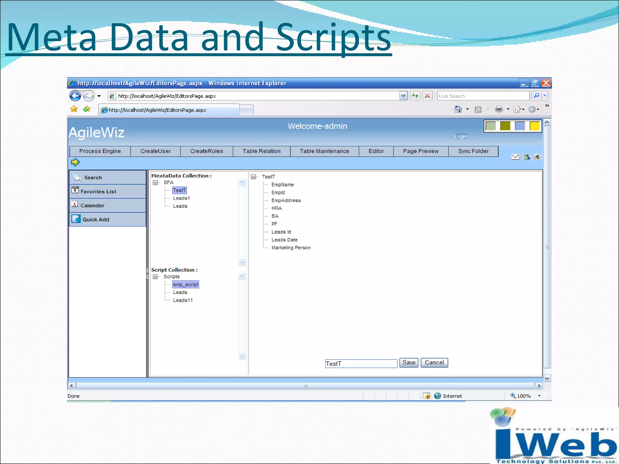Select TestT in MetaData Collection

(180, 190)
